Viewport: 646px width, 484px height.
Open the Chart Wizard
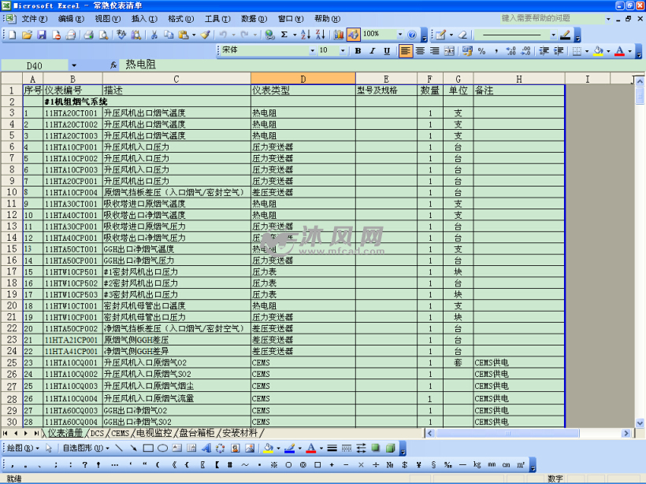(340, 35)
